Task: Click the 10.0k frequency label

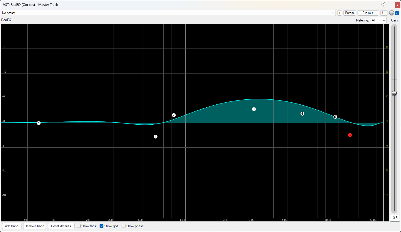Action: tap(328, 220)
